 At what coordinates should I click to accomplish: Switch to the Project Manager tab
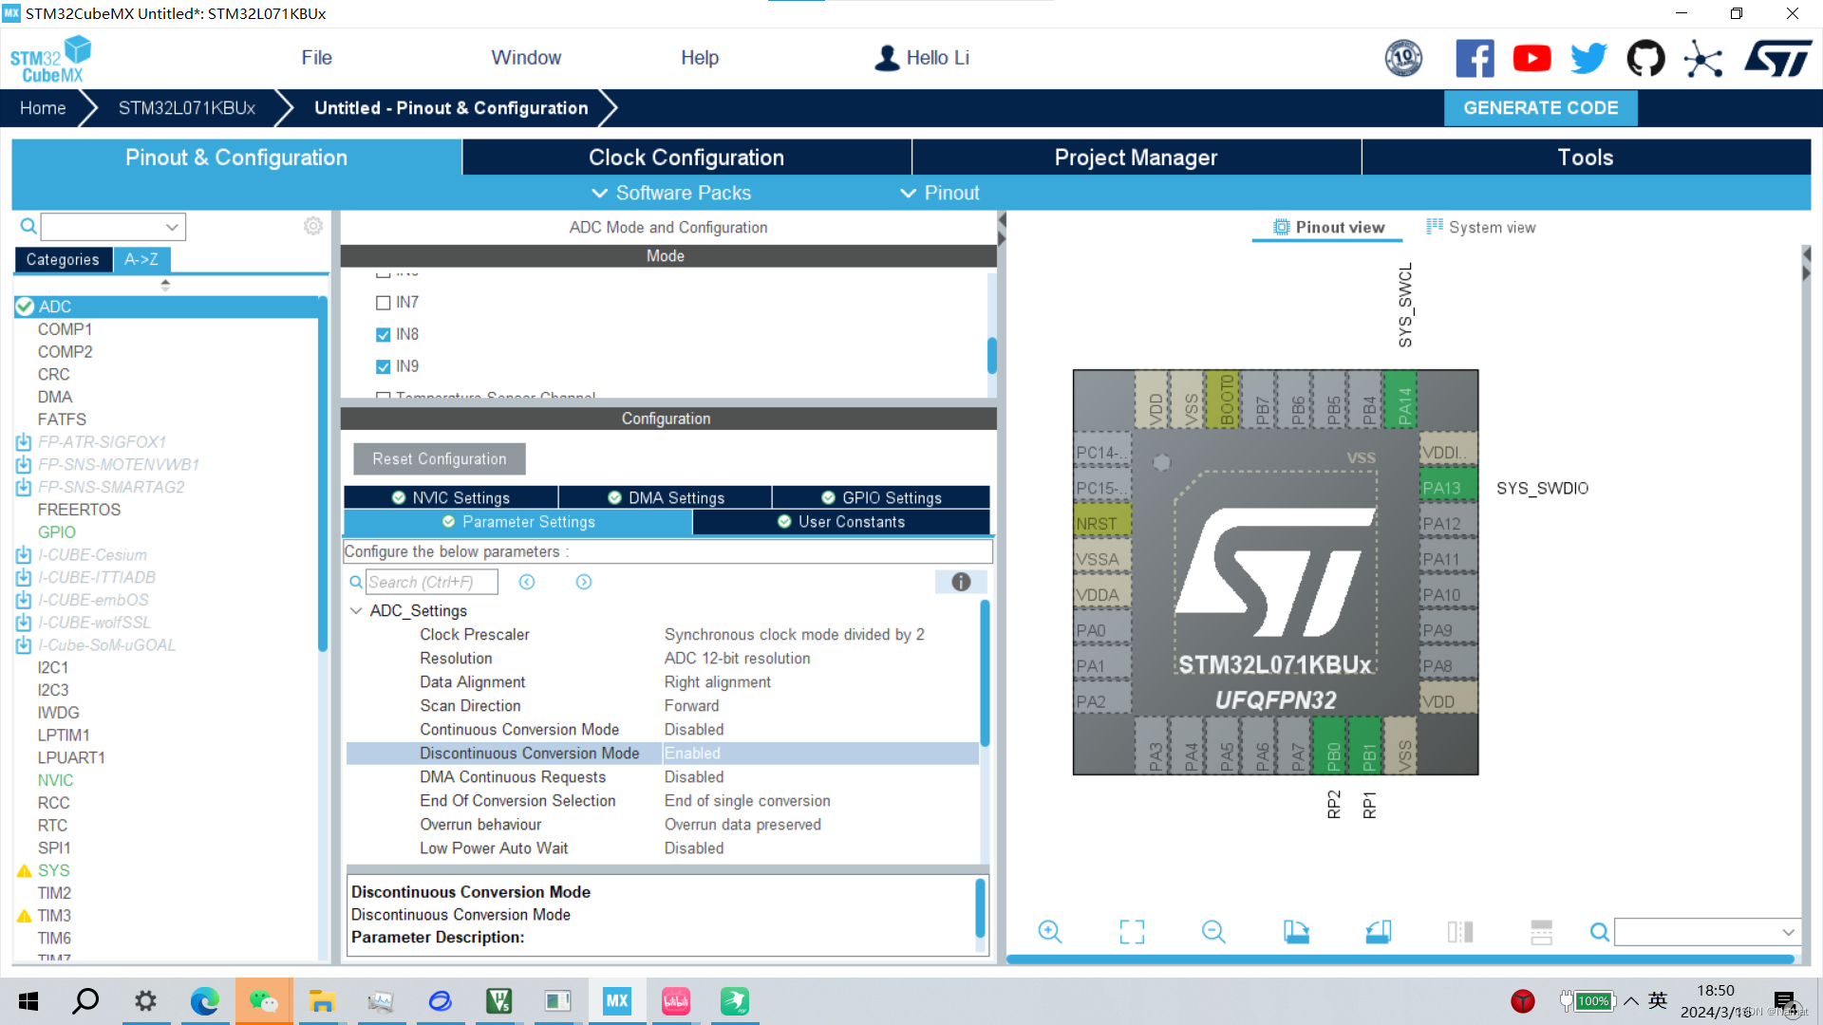point(1136,158)
